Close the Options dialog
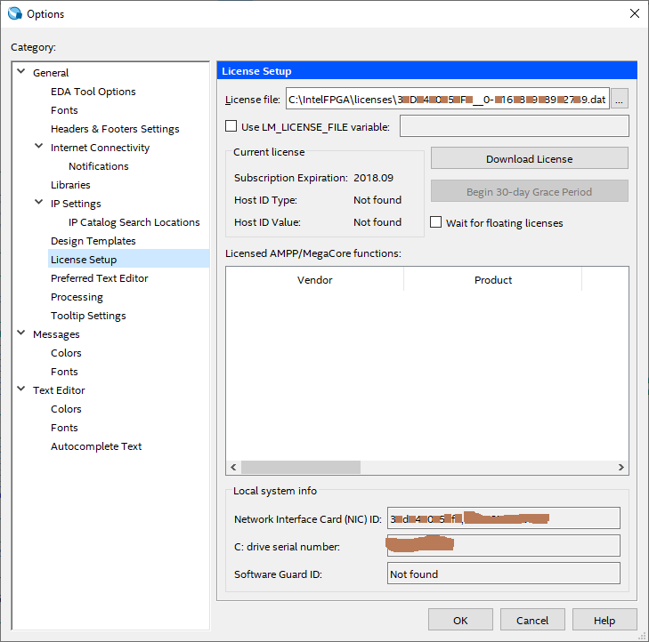 [634, 13]
